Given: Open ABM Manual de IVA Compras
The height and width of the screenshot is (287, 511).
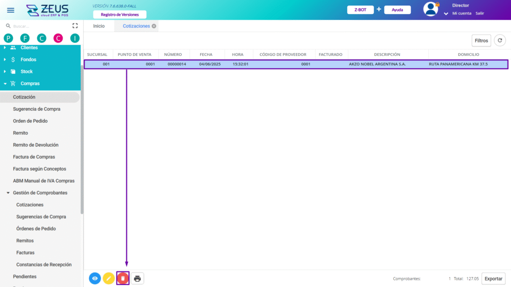Looking at the screenshot, I should (x=44, y=181).
